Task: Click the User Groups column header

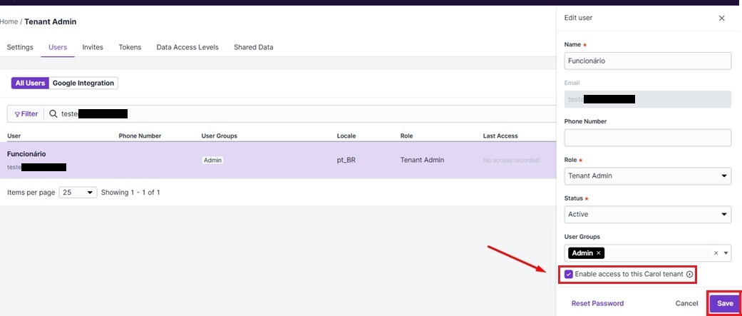Action: point(219,136)
